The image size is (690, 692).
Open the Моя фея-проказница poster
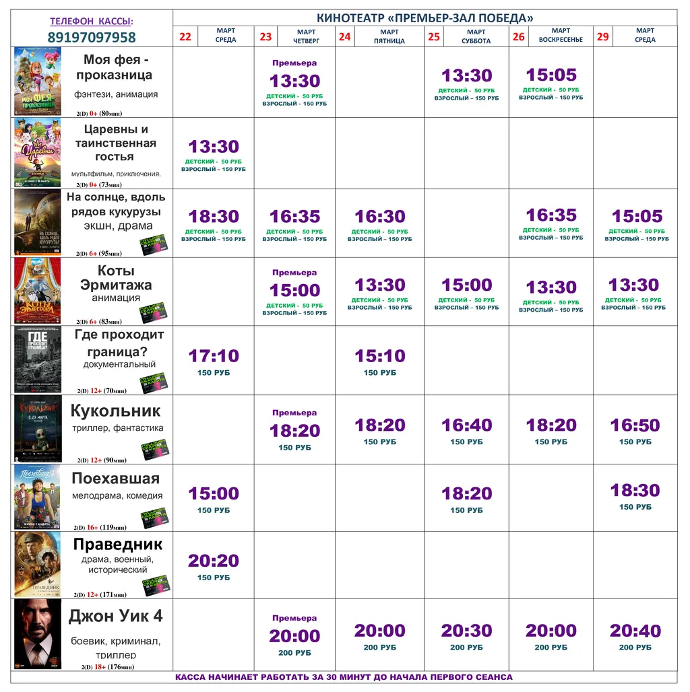(x=38, y=81)
